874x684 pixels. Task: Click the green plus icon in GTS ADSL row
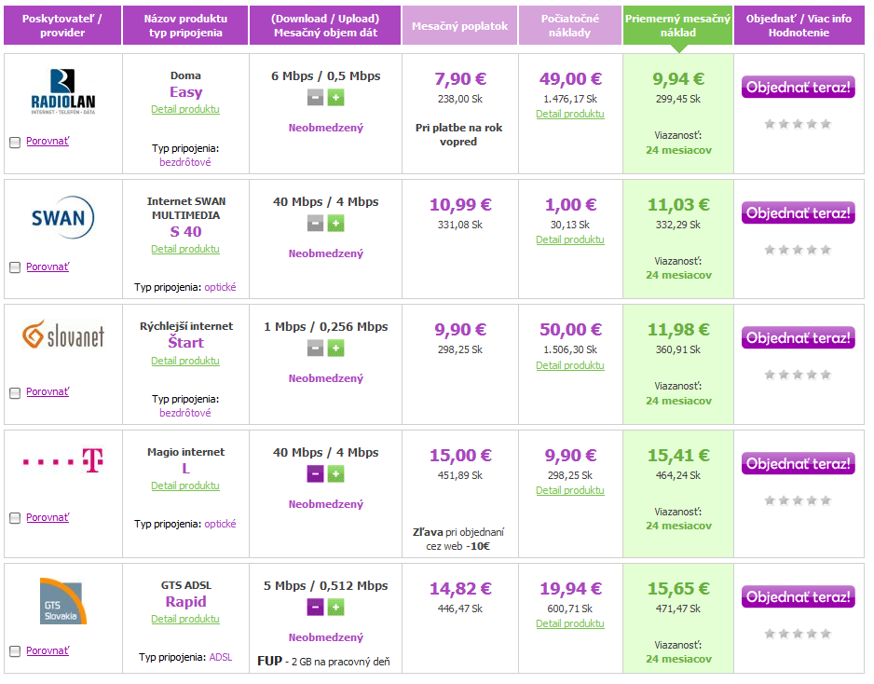tap(335, 608)
